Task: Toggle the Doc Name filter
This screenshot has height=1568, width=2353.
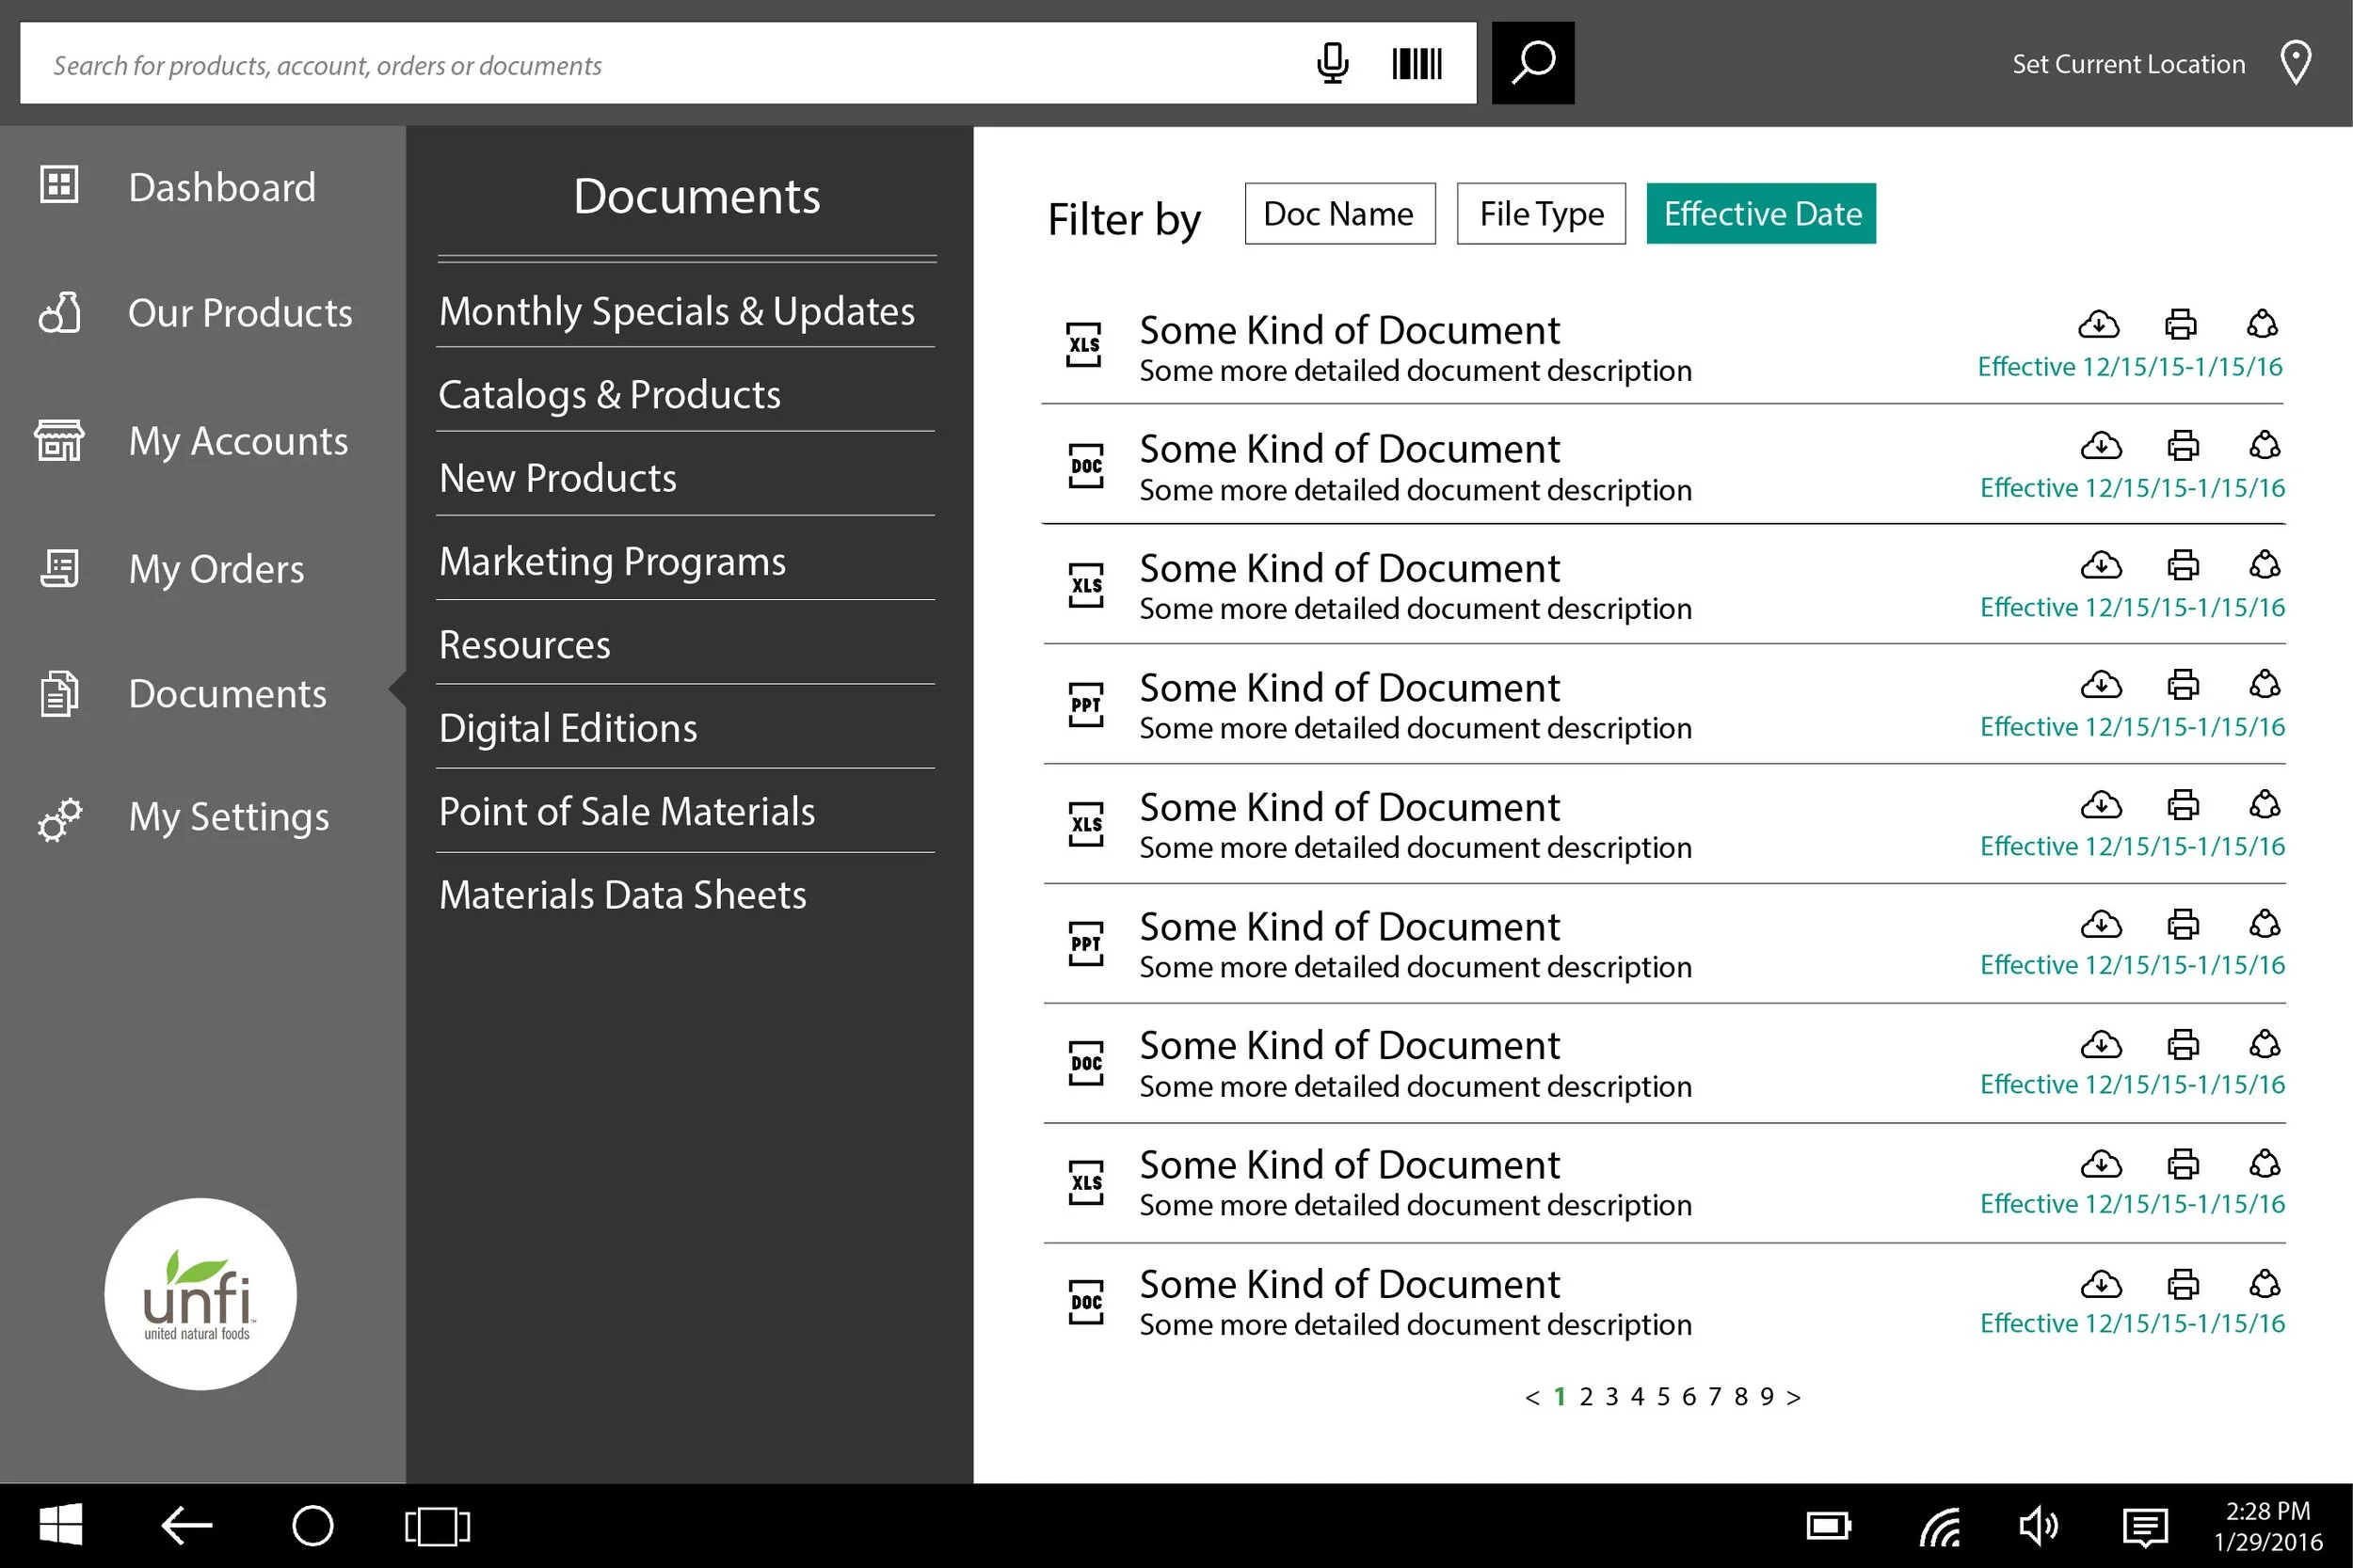Action: click(1339, 213)
